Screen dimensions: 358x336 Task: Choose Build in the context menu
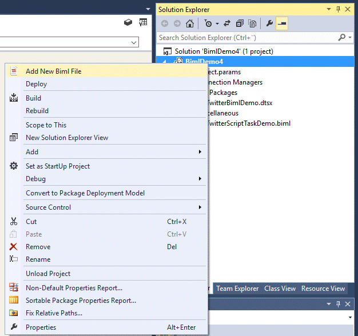click(106, 98)
